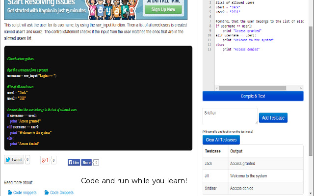Click the 'Access granted' output cell

[x=265, y=164]
